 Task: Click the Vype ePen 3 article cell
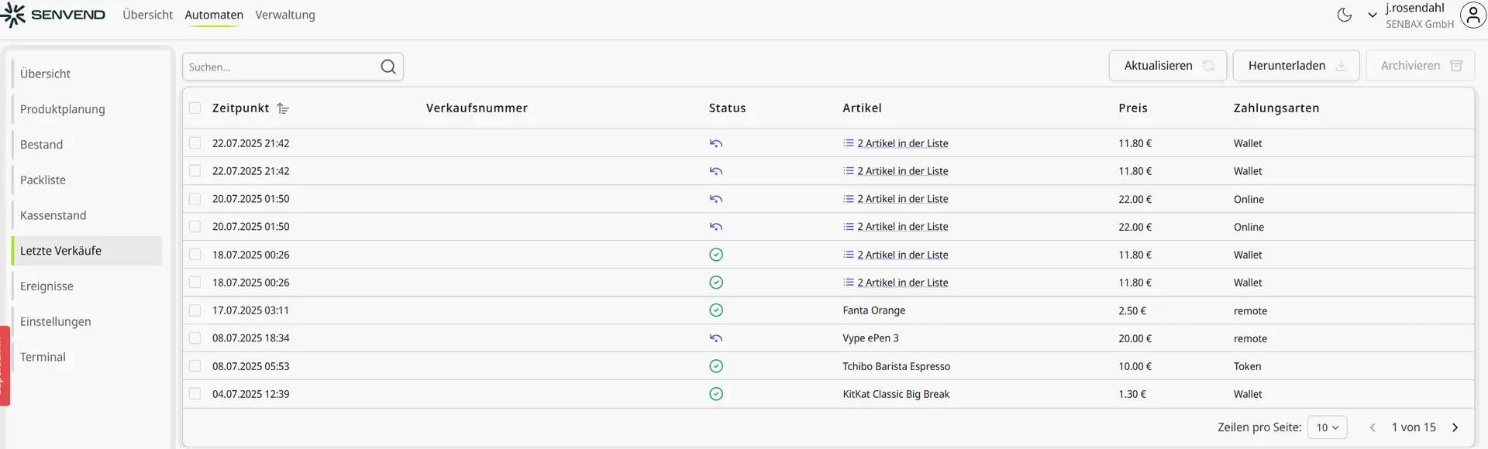870,338
